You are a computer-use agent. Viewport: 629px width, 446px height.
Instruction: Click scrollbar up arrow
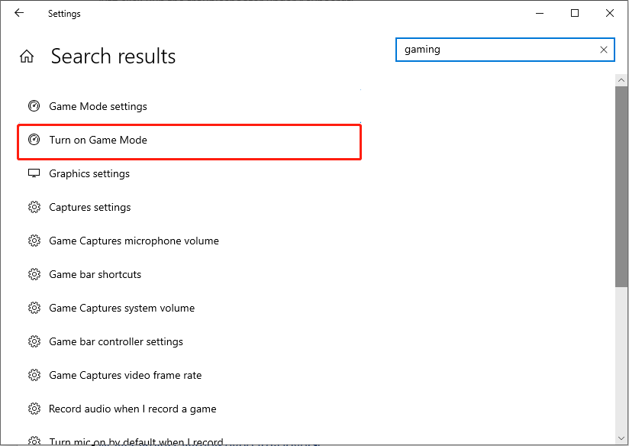tap(621, 80)
